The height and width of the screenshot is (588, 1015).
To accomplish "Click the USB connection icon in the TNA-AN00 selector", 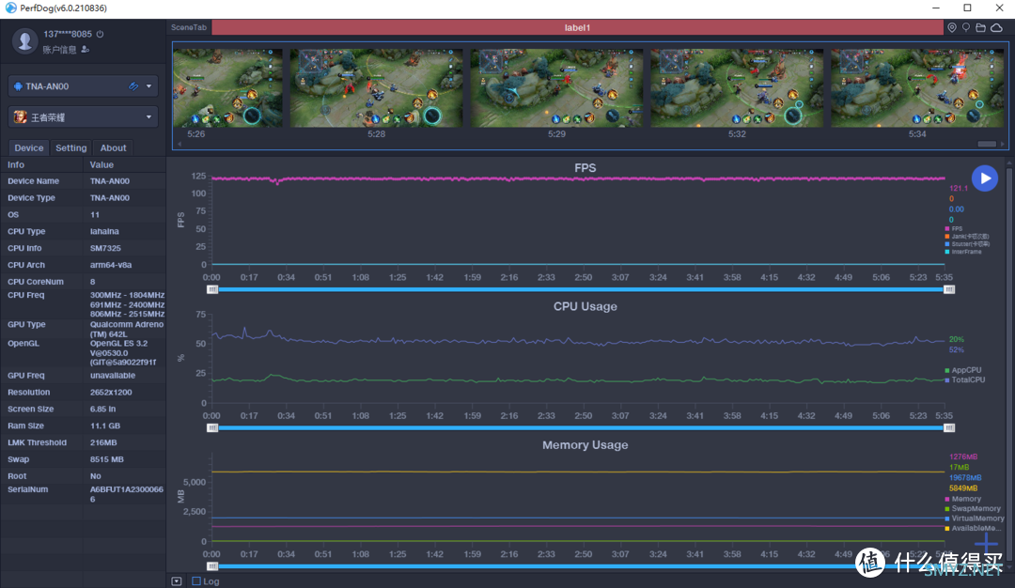I will point(133,86).
